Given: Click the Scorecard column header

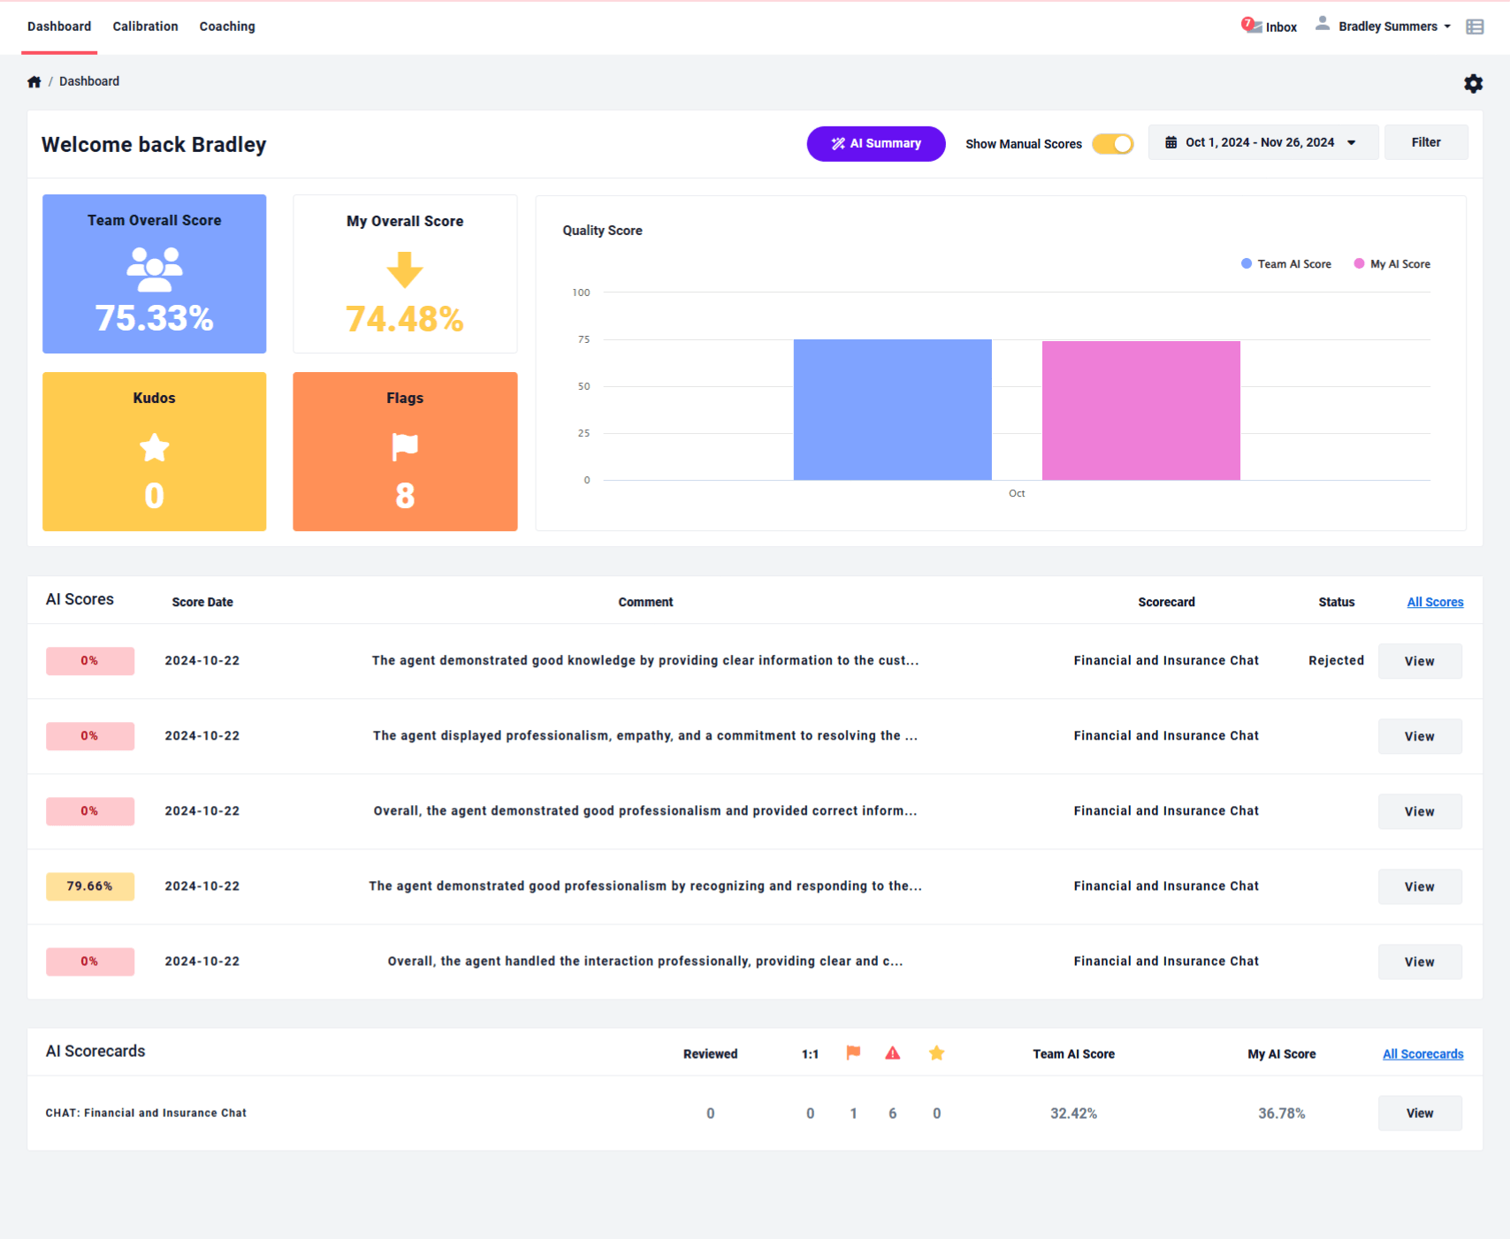Looking at the screenshot, I should coord(1166,602).
